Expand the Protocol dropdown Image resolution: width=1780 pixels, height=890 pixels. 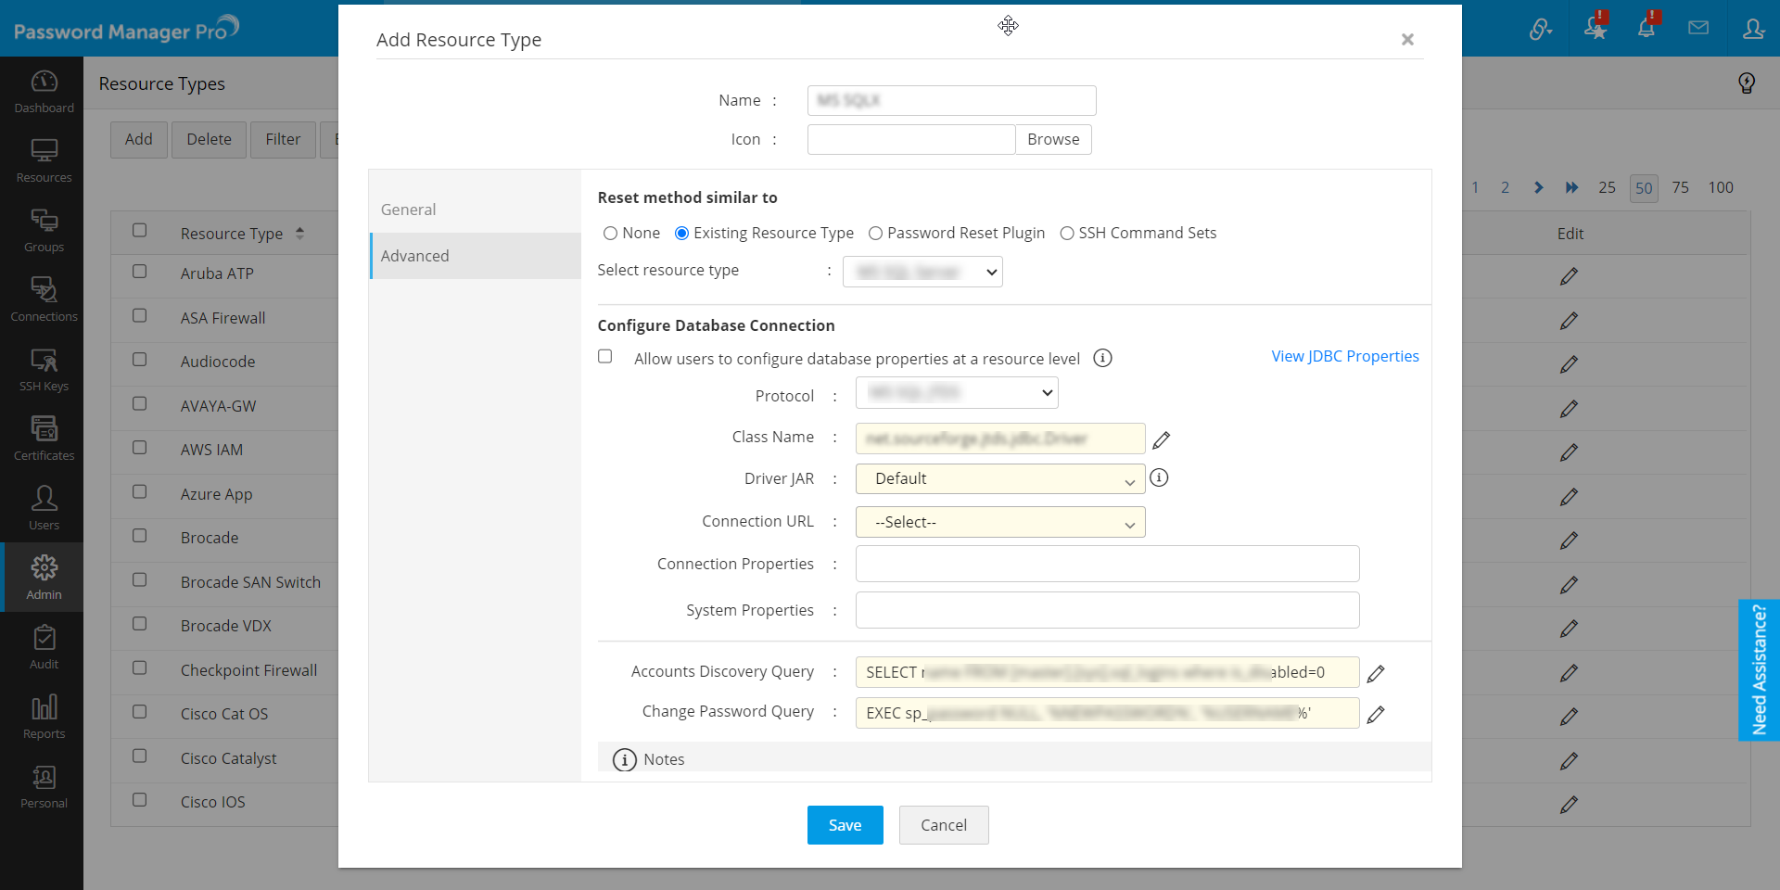pos(956,393)
